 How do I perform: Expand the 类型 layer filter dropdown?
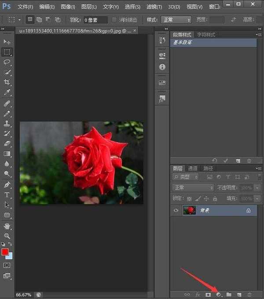[x=186, y=177]
